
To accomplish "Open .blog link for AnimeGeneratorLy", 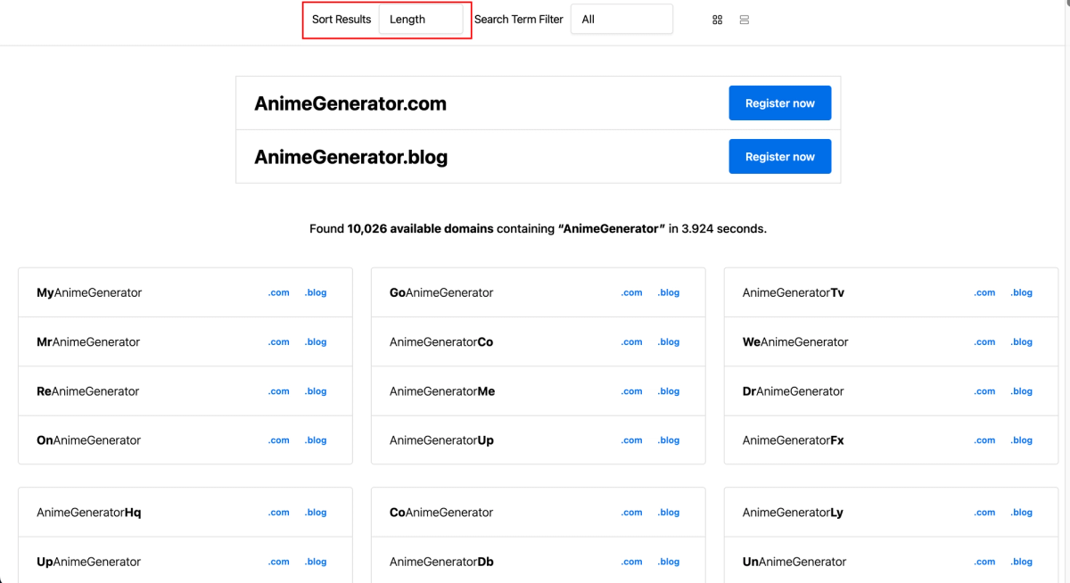I will coord(1022,513).
